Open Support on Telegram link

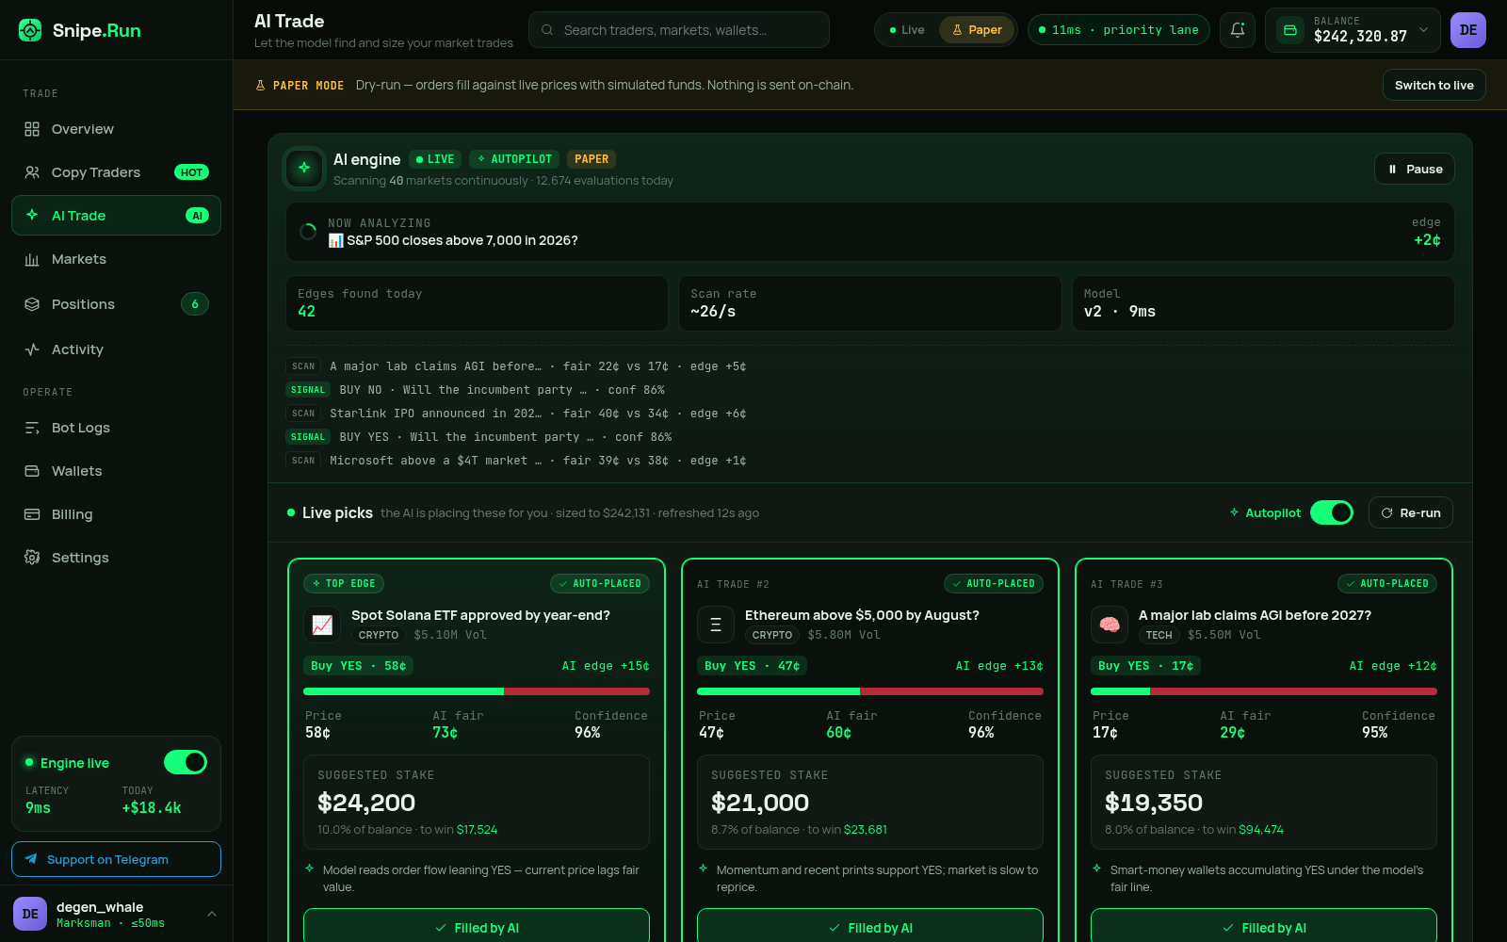pyautogui.click(x=116, y=859)
